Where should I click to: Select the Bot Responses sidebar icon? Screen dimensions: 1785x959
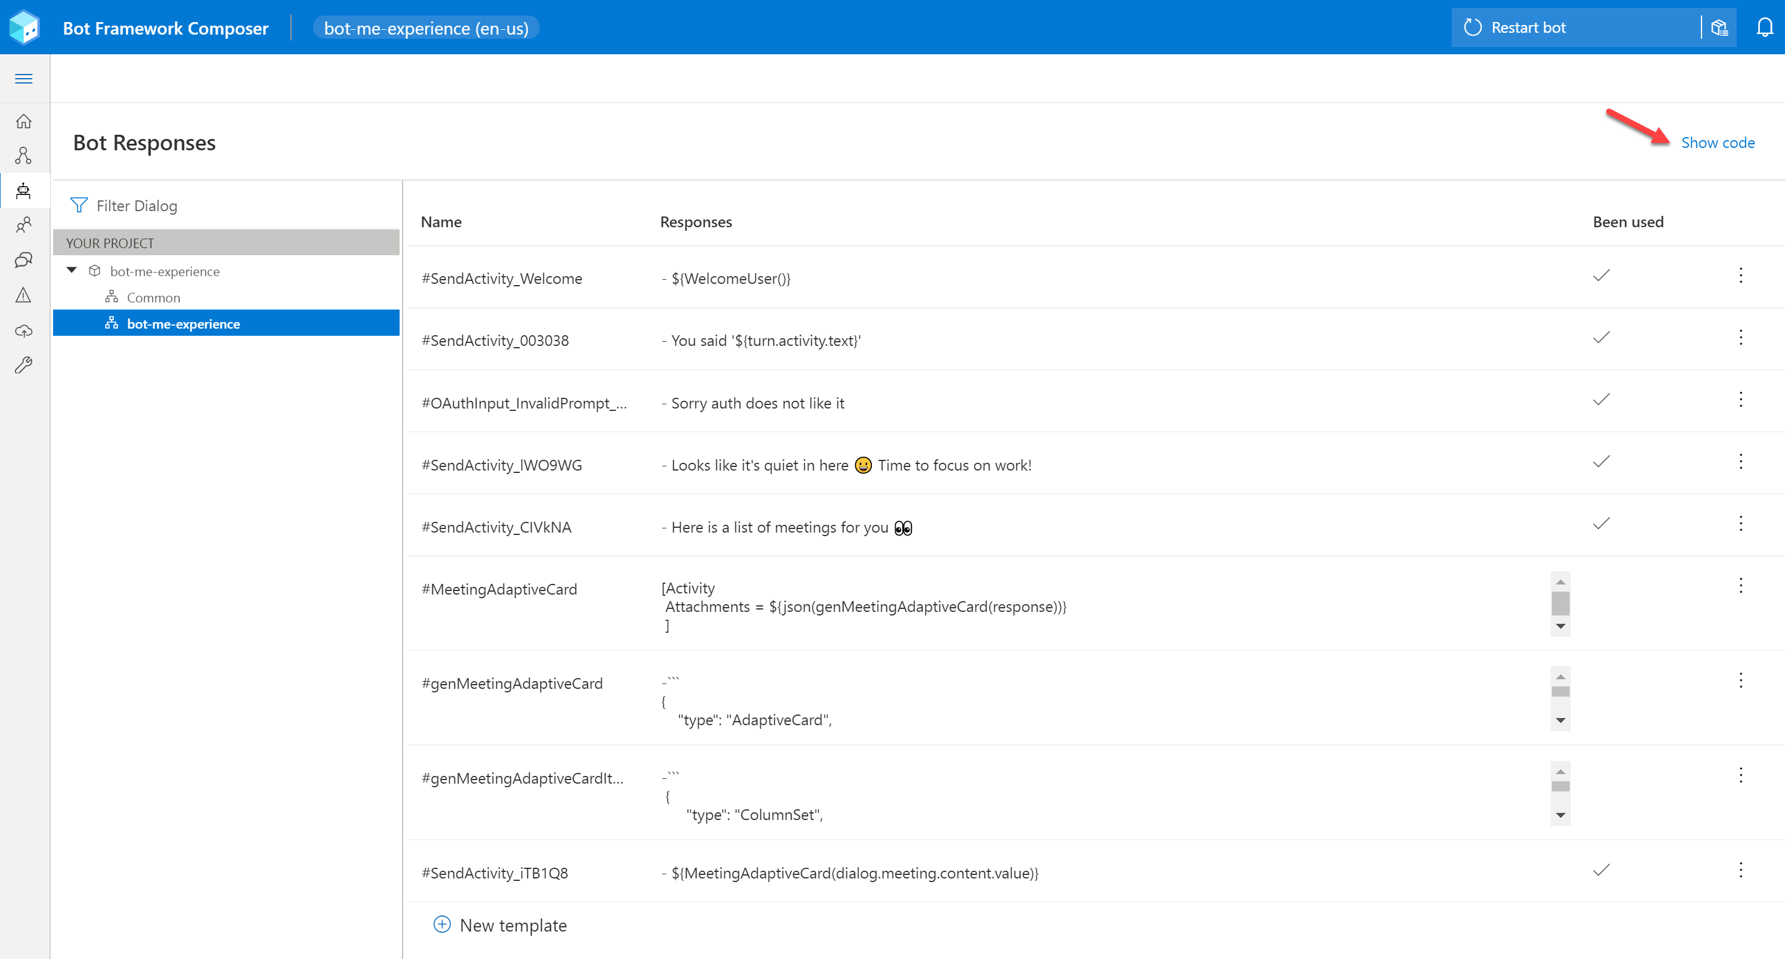click(24, 191)
